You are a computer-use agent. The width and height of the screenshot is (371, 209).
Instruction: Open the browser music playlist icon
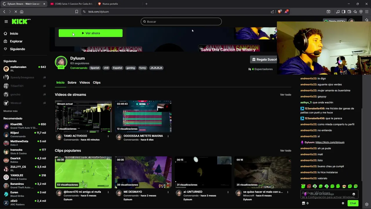338,12
